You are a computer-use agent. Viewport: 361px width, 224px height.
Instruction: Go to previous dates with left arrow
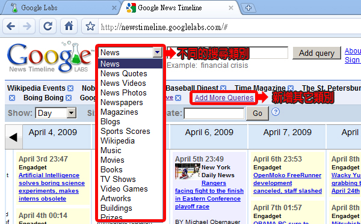coord(13,137)
